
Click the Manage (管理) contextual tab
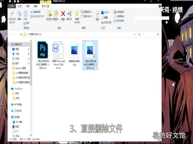[x=45, y=1]
